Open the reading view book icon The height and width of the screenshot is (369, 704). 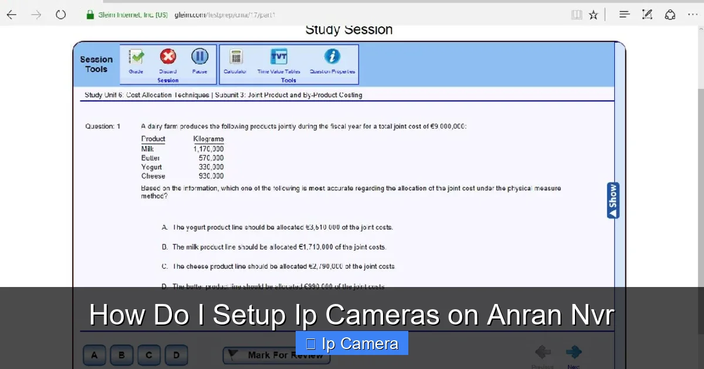[577, 15]
